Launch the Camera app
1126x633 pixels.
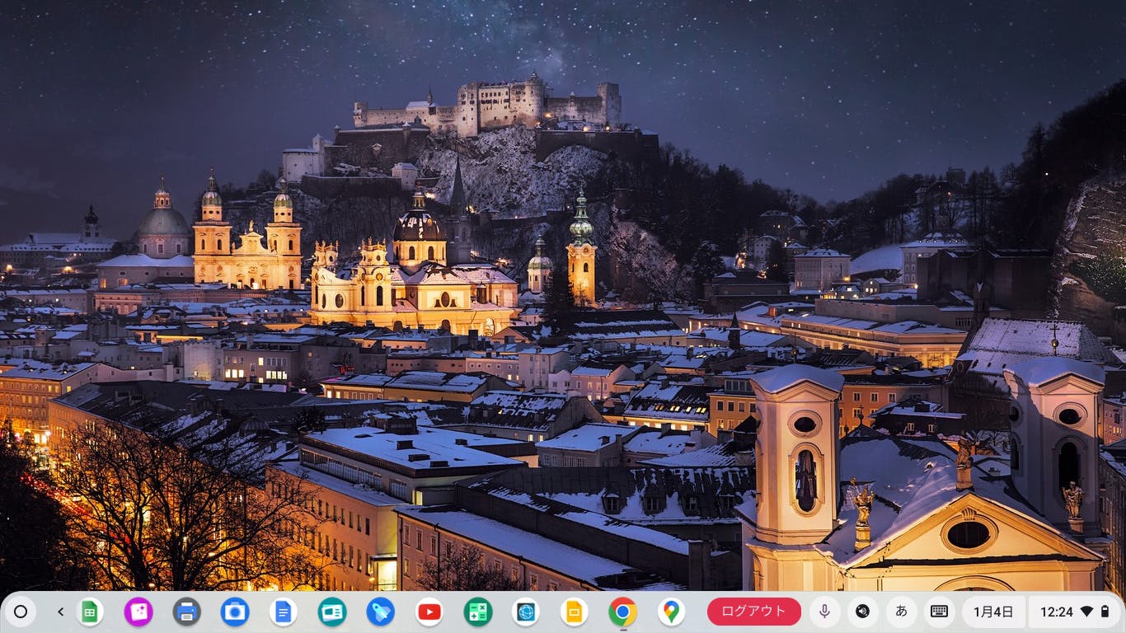[x=235, y=612]
